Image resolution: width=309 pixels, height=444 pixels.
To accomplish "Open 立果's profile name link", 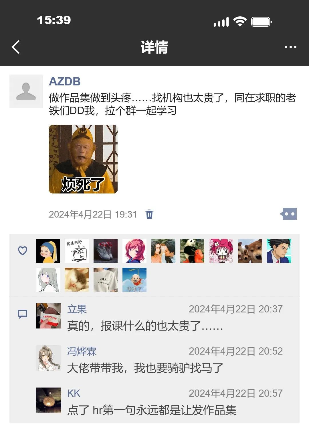I will pos(77,309).
